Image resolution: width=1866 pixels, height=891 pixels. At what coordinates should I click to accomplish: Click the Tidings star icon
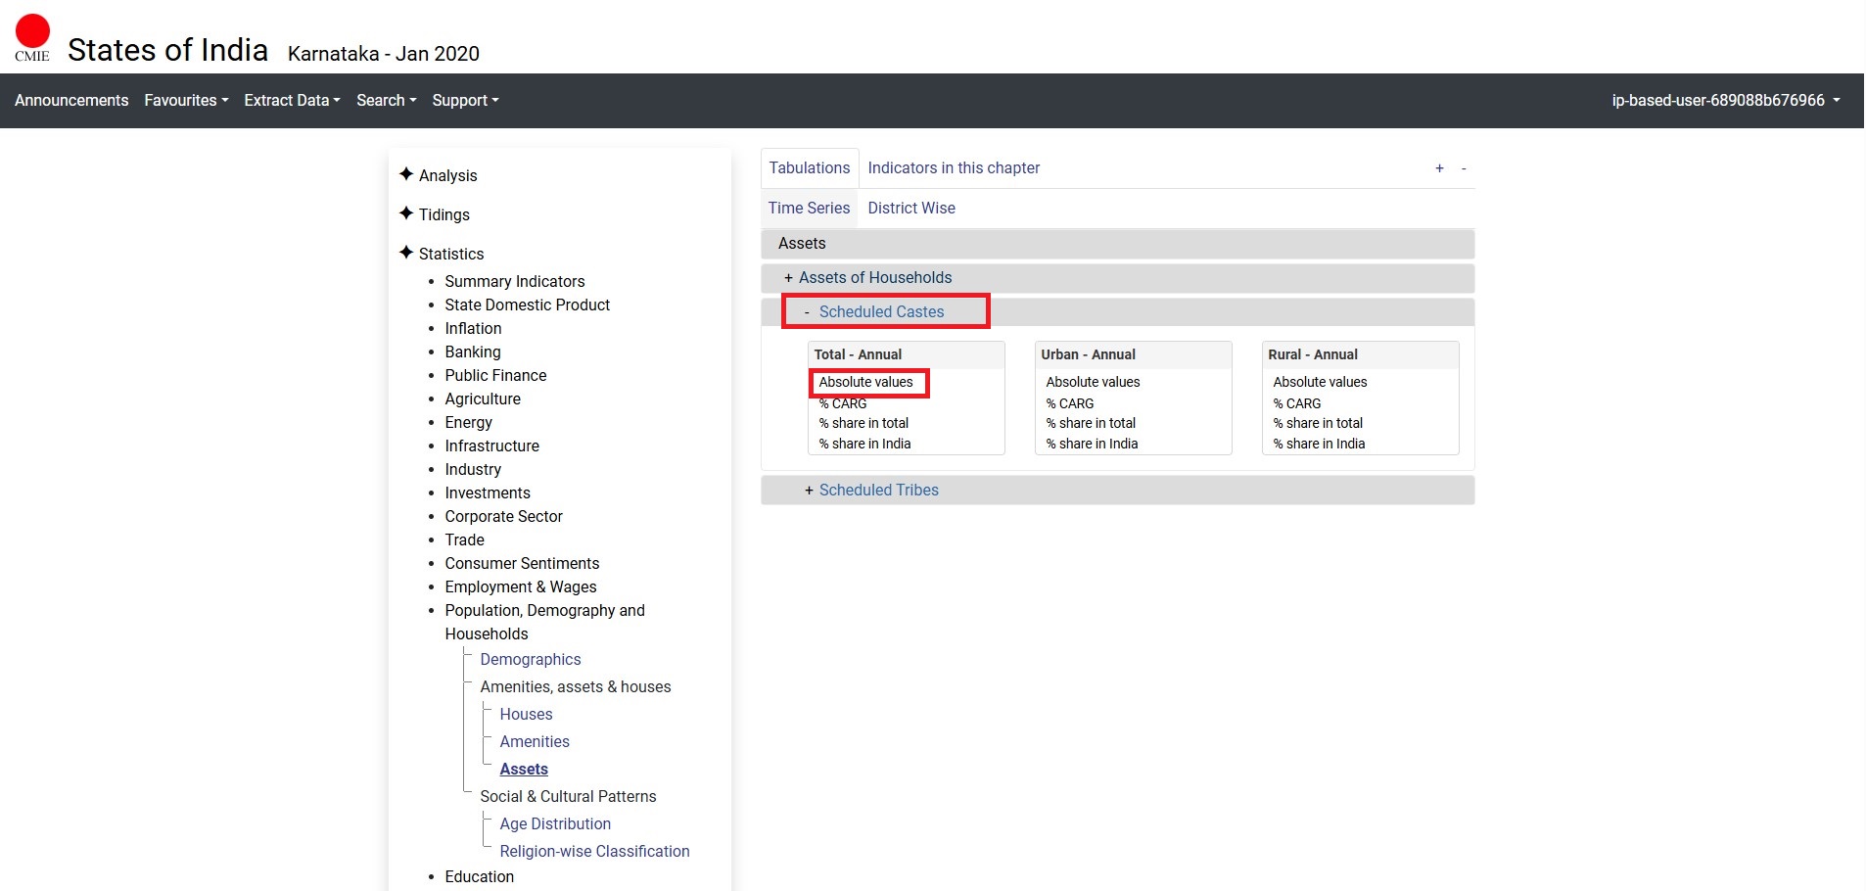click(x=406, y=213)
